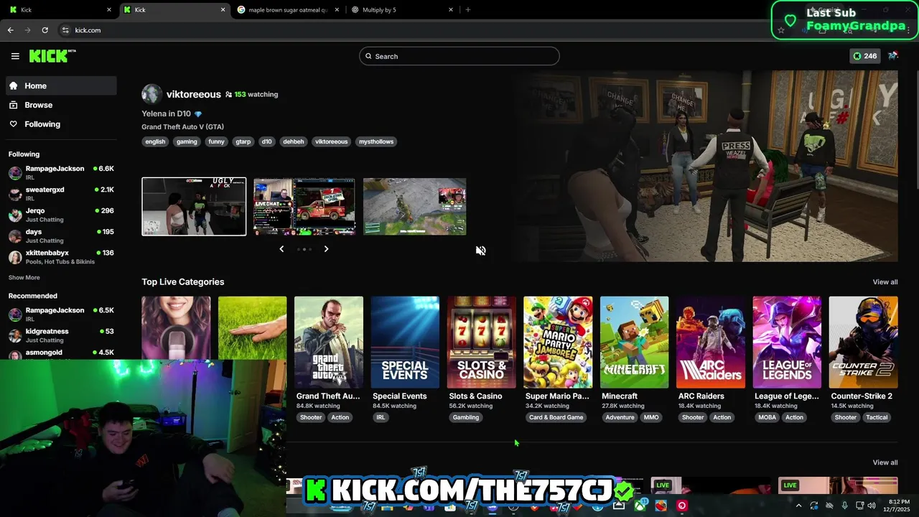
Task: Go to previous featured carousel slide
Action: (281, 249)
